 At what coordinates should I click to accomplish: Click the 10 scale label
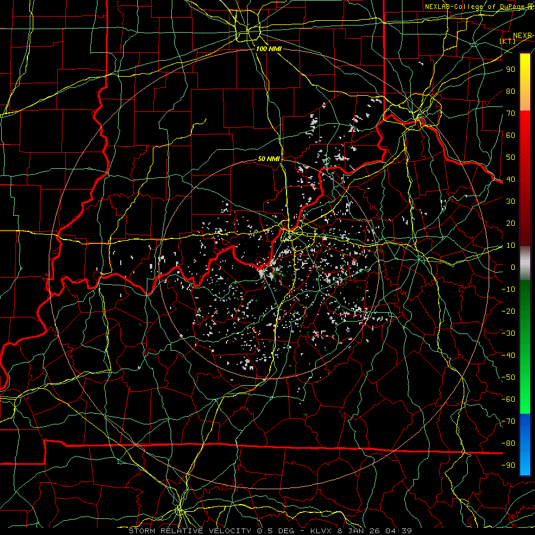pyautogui.click(x=511, y=246)
